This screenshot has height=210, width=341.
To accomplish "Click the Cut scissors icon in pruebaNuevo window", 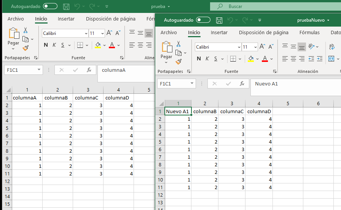I will click(178, 44).
